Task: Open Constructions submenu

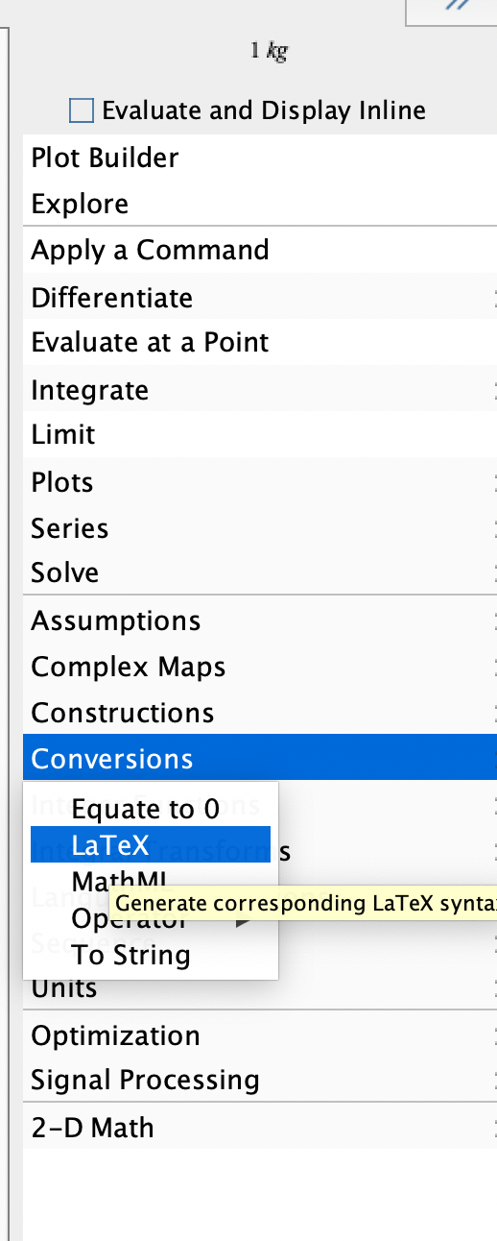Action: click(260, 713)
